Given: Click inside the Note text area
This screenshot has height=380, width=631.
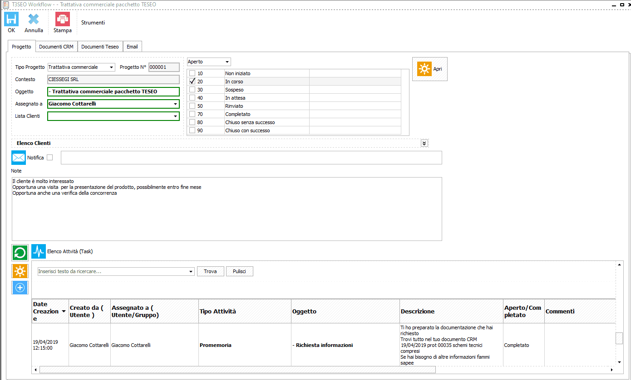Looking at the screenshot, I should coord(227,209).
